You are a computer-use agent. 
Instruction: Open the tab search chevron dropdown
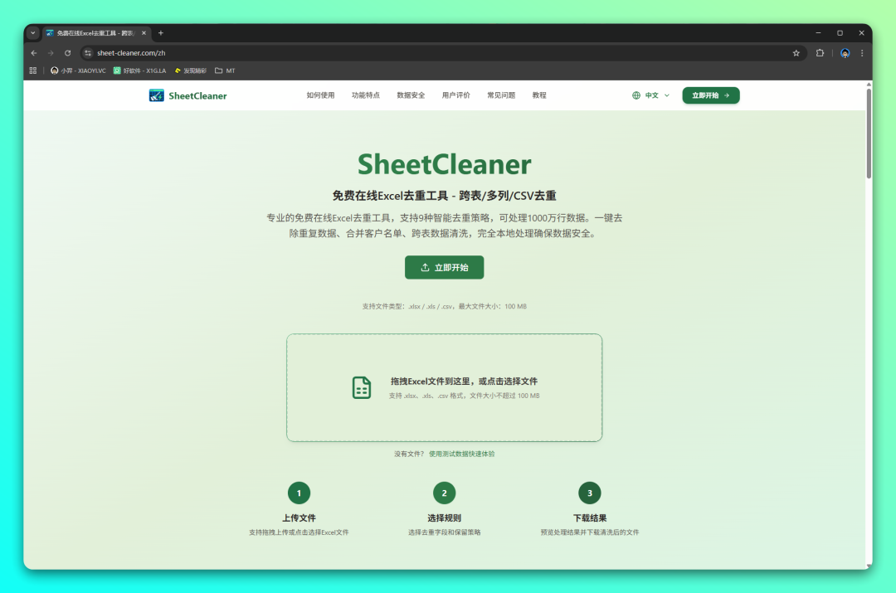coord(32,33)
